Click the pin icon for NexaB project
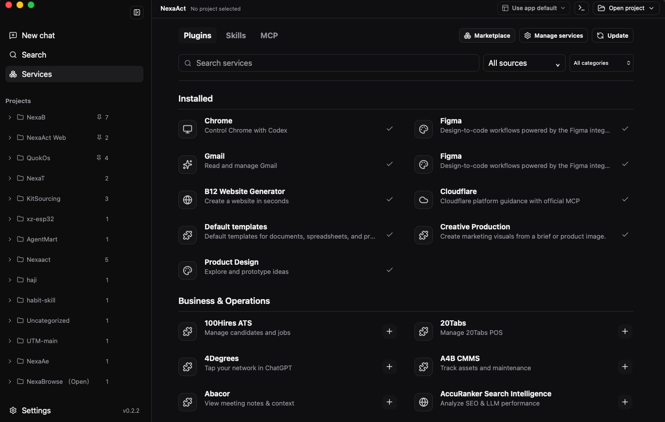This screenshot has width=665, height=422. click(x=99, y=117)
